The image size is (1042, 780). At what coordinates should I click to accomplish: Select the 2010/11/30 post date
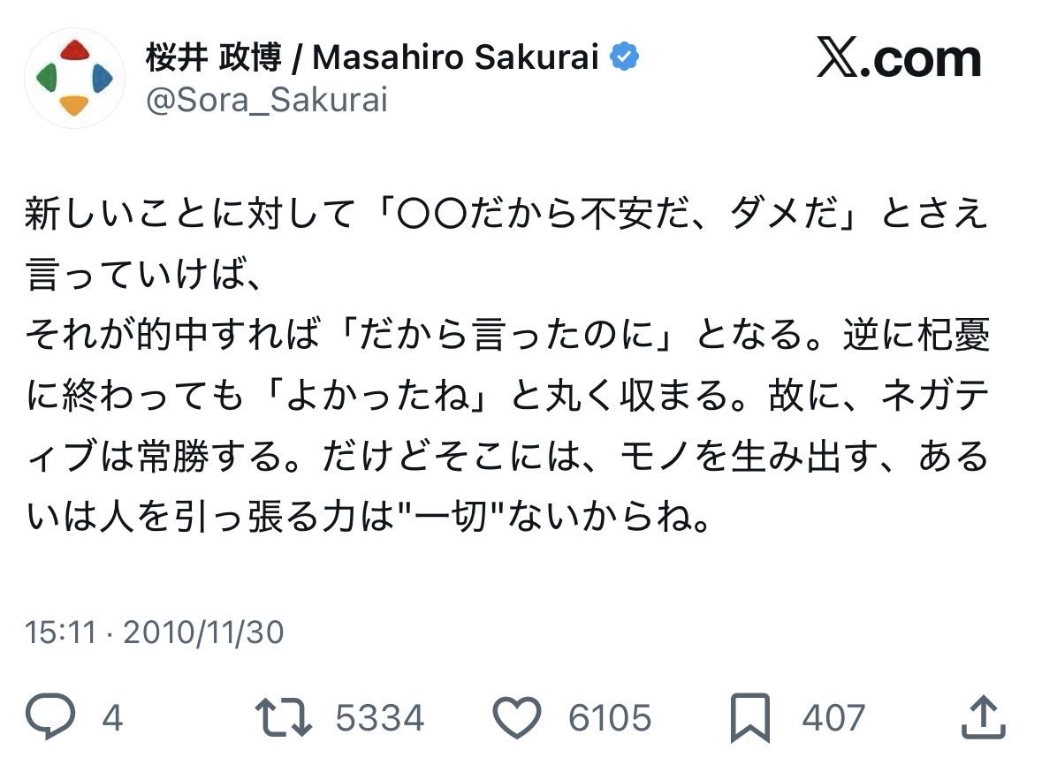204,632
